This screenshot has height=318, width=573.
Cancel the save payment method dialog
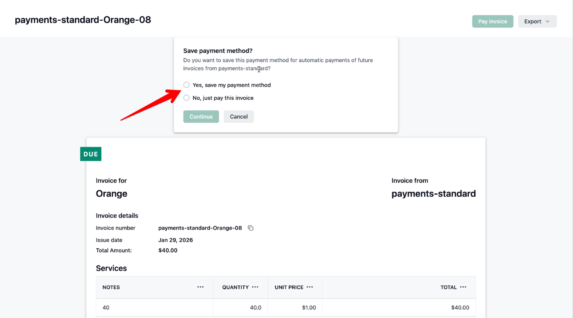click(x=239, y=117)
